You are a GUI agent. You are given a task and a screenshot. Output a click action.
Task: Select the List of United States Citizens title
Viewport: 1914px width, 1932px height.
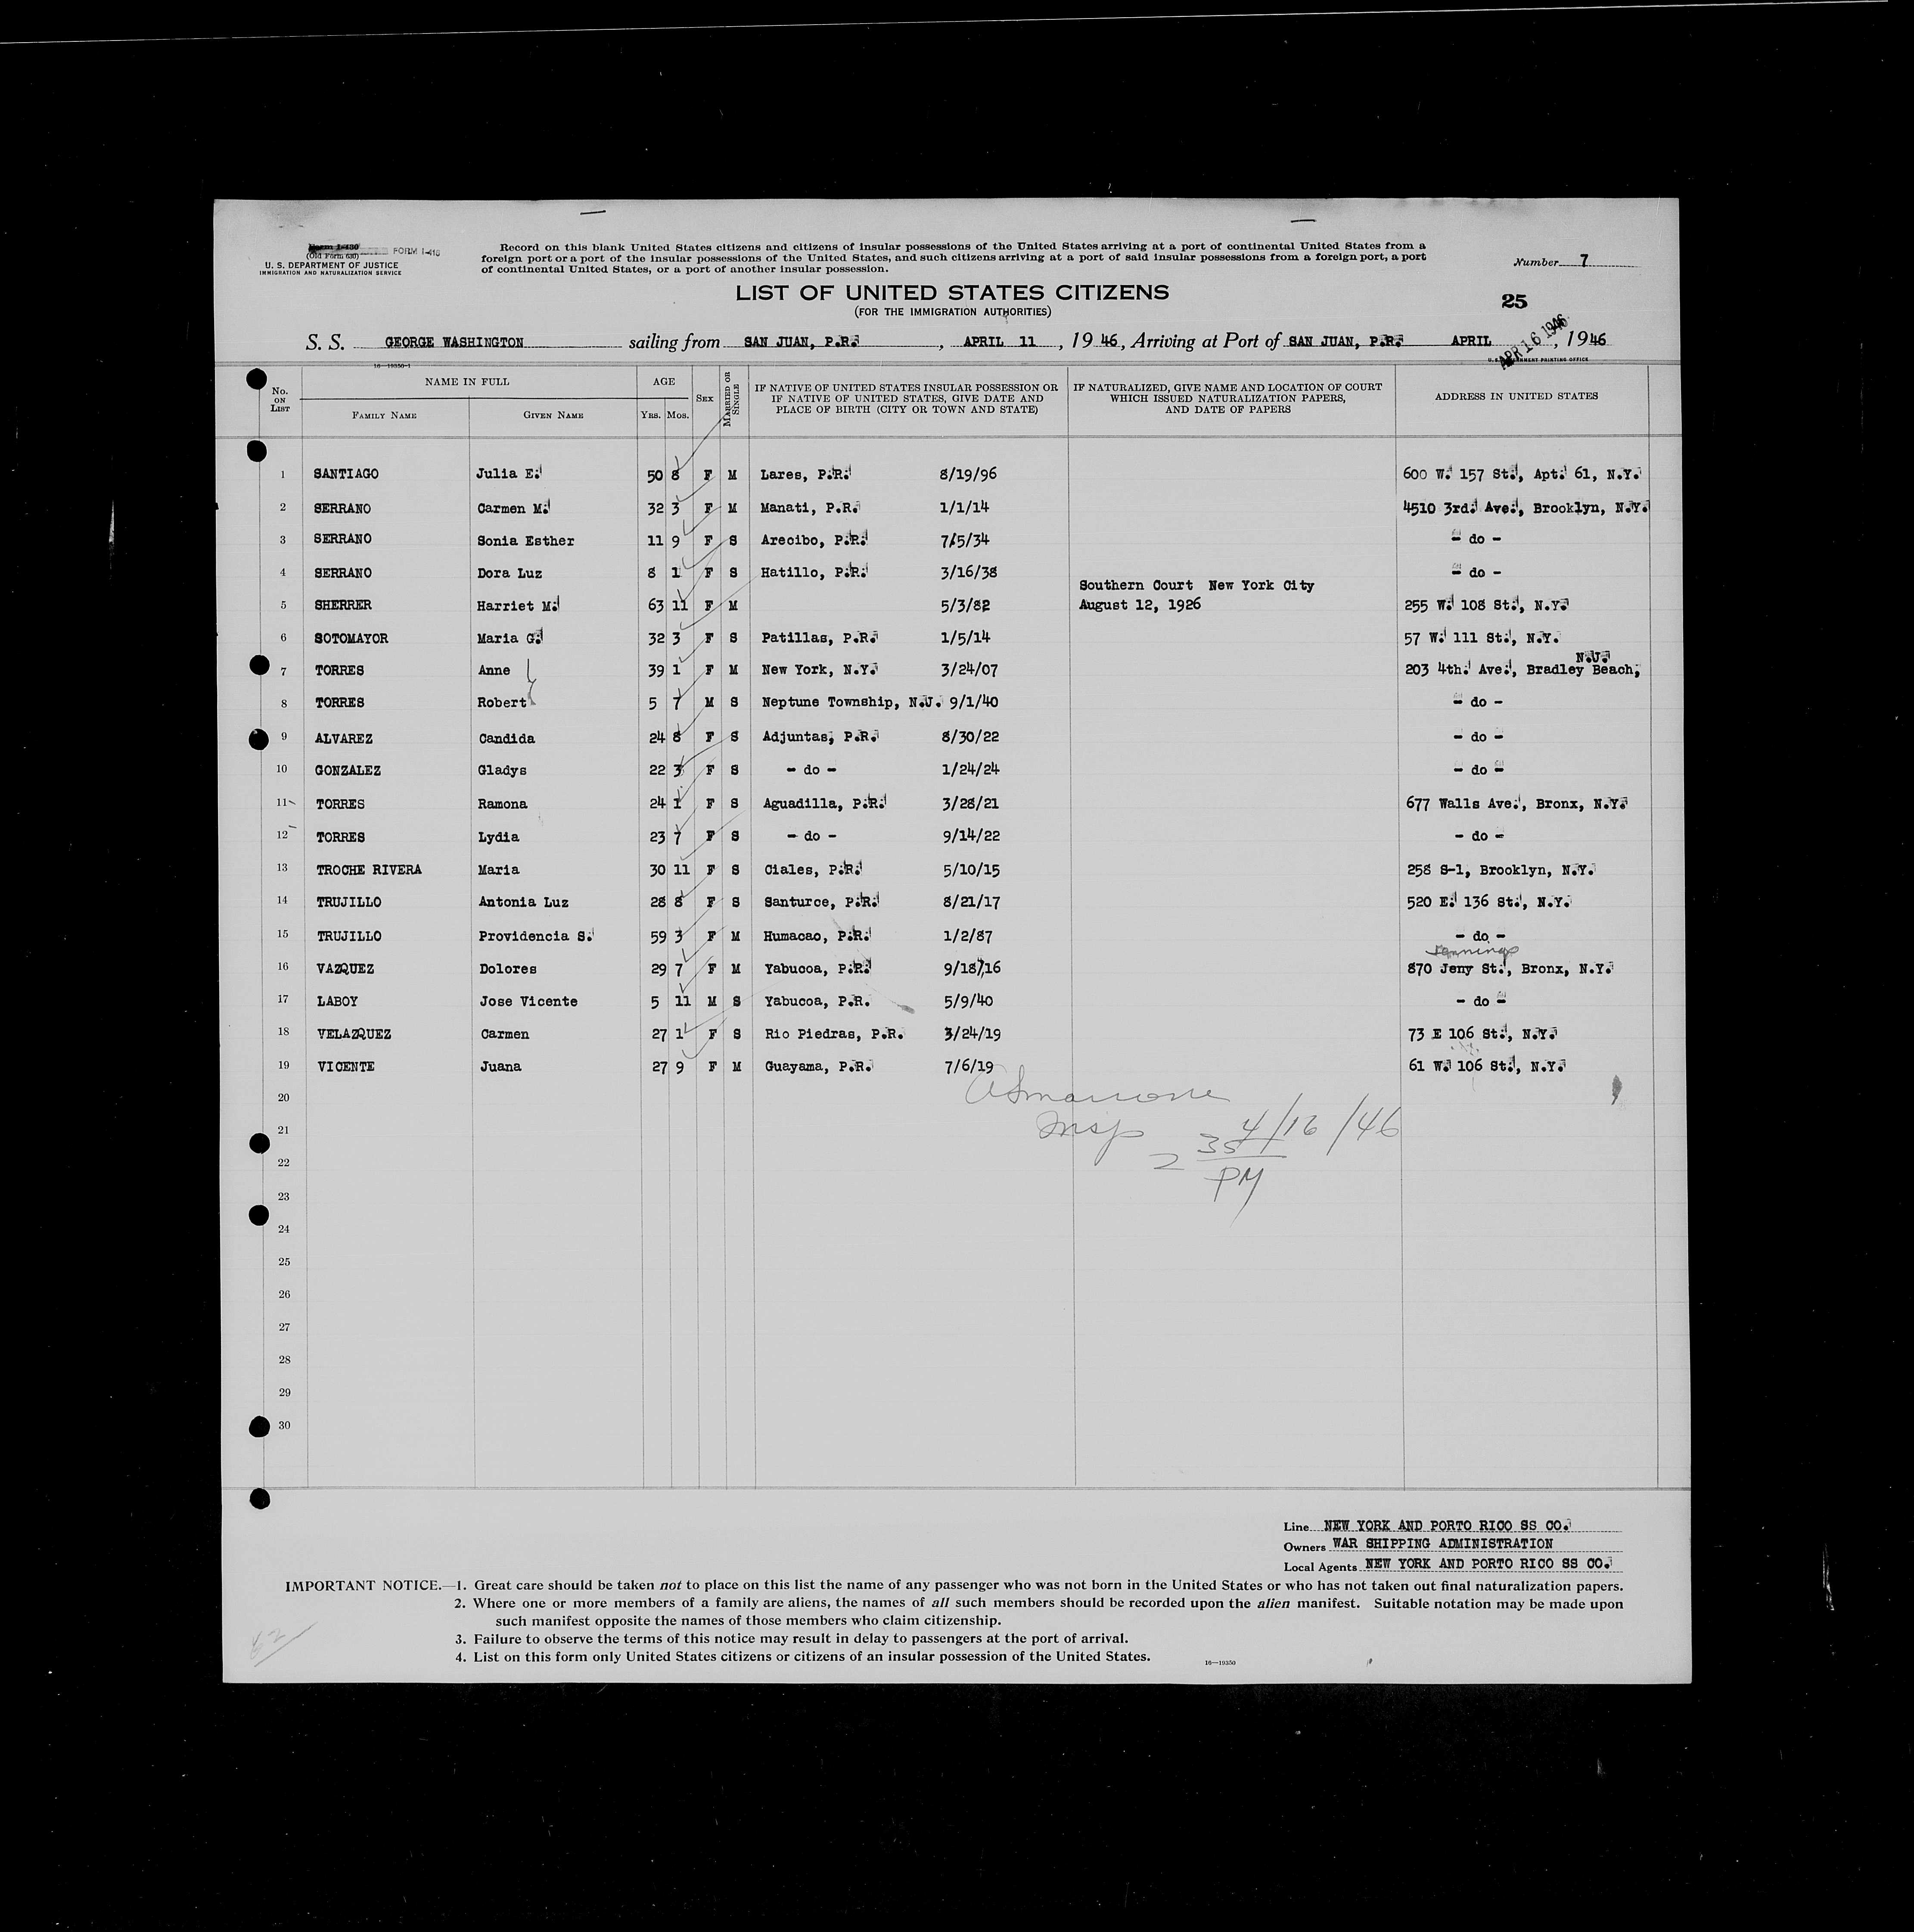pyautogui.click(x=951, y=293)
